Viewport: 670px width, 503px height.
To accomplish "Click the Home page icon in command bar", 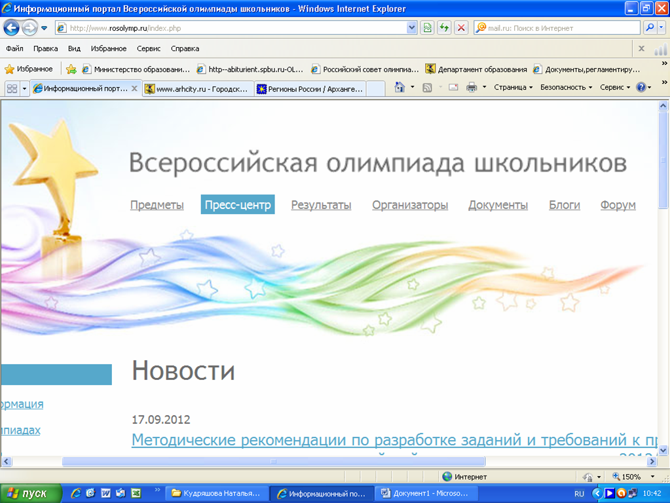I will coord(400,88).
